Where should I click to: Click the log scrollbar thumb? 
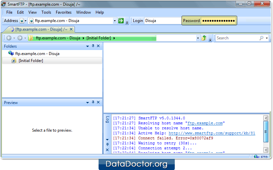(266, 132)
